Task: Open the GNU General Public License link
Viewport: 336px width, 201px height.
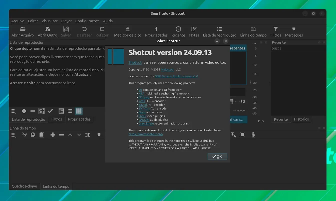Action: (176, 76)
